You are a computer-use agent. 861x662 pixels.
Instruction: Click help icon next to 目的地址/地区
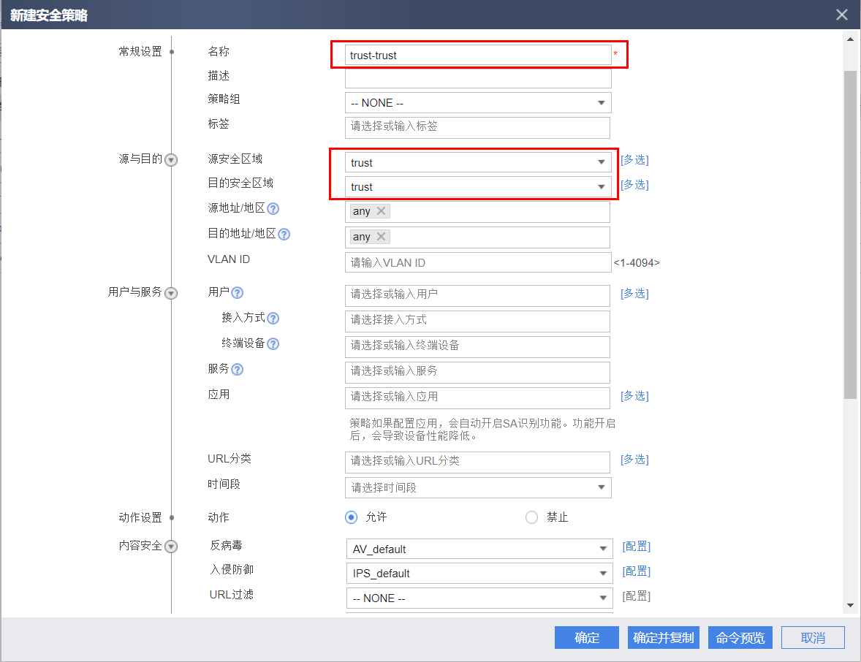(284, 235)
